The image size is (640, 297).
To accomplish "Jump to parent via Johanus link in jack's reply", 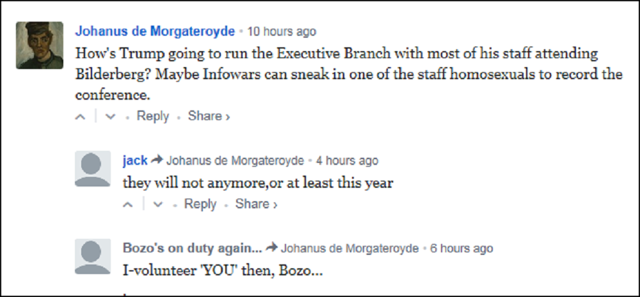I will tap(235, 160).
